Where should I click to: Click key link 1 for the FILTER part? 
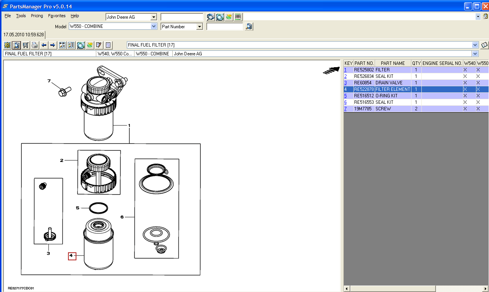tap(345, 70)
